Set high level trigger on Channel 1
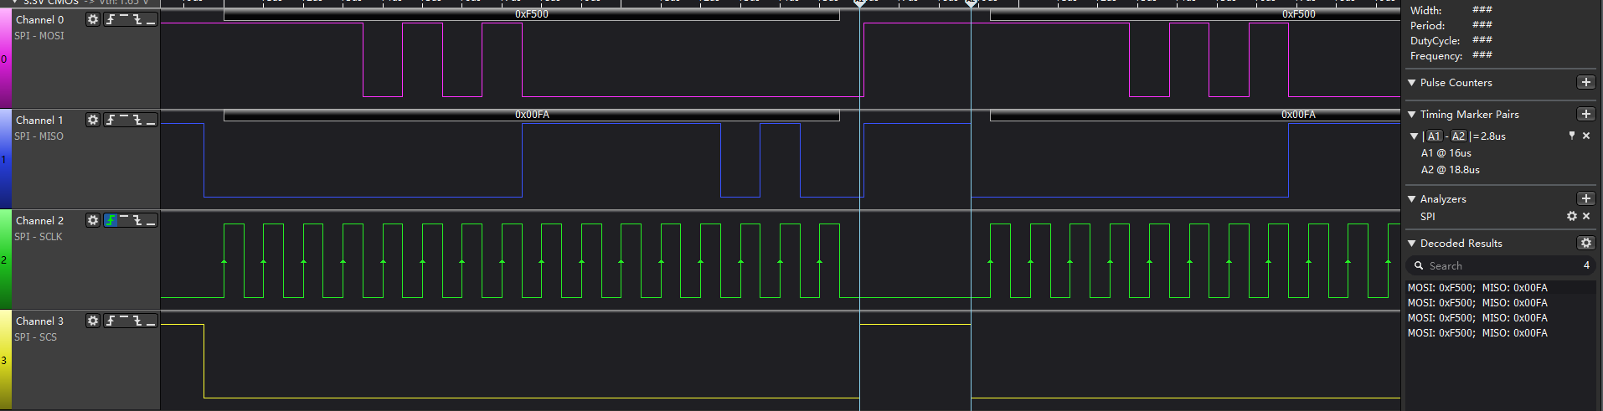Screen dimensions: 1603x411 (124, 120)
